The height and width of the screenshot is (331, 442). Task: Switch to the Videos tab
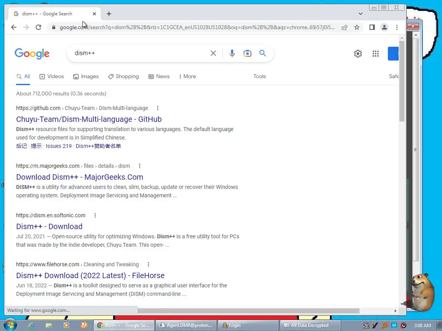click(x=51, y=77)
